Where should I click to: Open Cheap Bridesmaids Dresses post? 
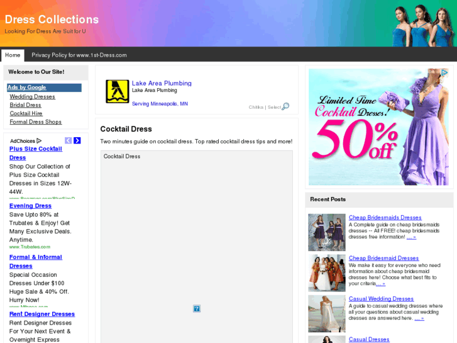coord(385,218)
